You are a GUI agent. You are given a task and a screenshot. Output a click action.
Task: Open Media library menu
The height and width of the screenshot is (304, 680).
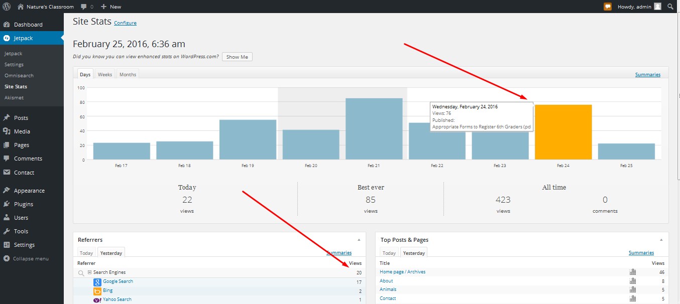tap(32, 131)
